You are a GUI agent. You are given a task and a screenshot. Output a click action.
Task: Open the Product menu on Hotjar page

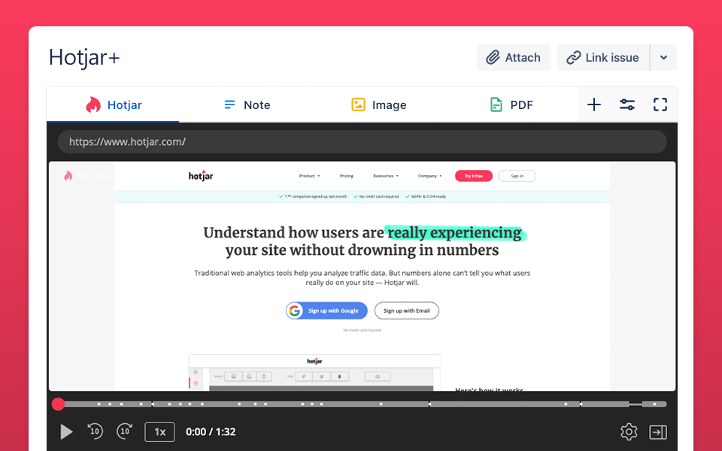click(309, 176)
